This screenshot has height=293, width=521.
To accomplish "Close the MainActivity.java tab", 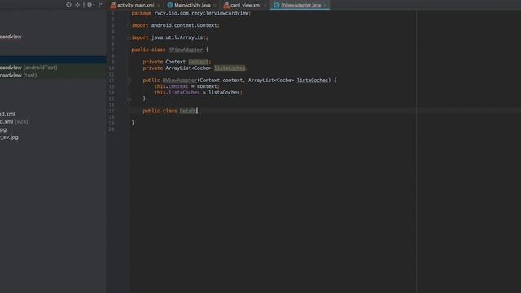I will pyautogui.click(x=214, y=6).
